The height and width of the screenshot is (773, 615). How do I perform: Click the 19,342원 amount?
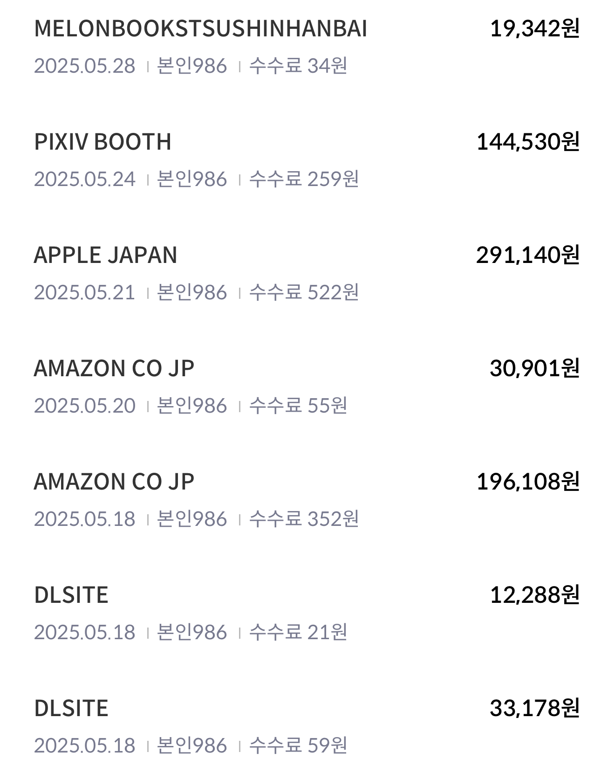[534, 28]
